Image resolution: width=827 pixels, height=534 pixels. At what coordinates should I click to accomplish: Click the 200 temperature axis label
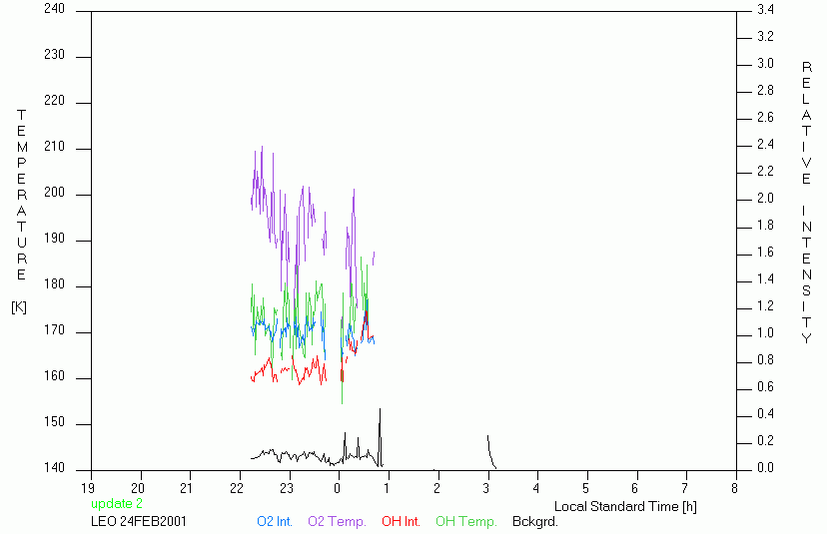point(54,193)
